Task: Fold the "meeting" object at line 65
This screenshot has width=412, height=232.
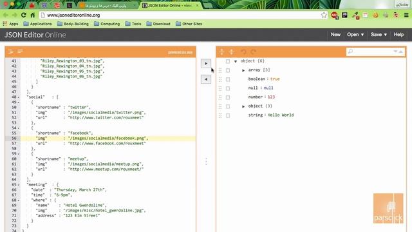Action: click(19, 185)
